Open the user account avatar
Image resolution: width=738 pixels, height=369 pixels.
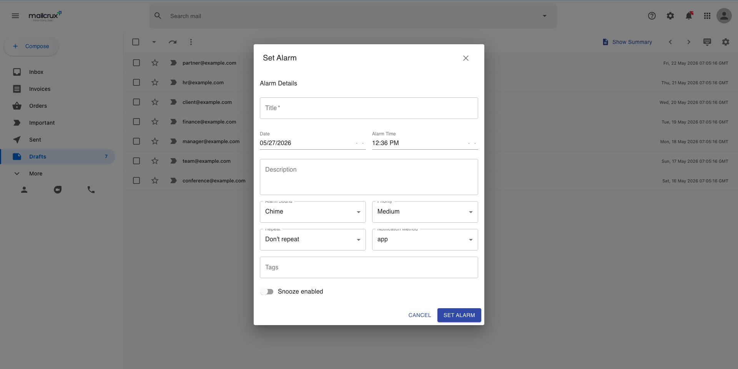pyautogui.click(x=724, y=16)
